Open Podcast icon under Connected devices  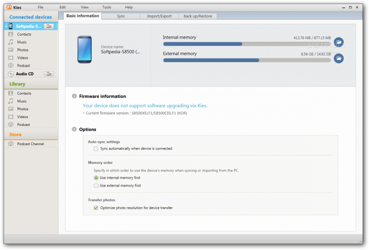[x=11, y=66]
